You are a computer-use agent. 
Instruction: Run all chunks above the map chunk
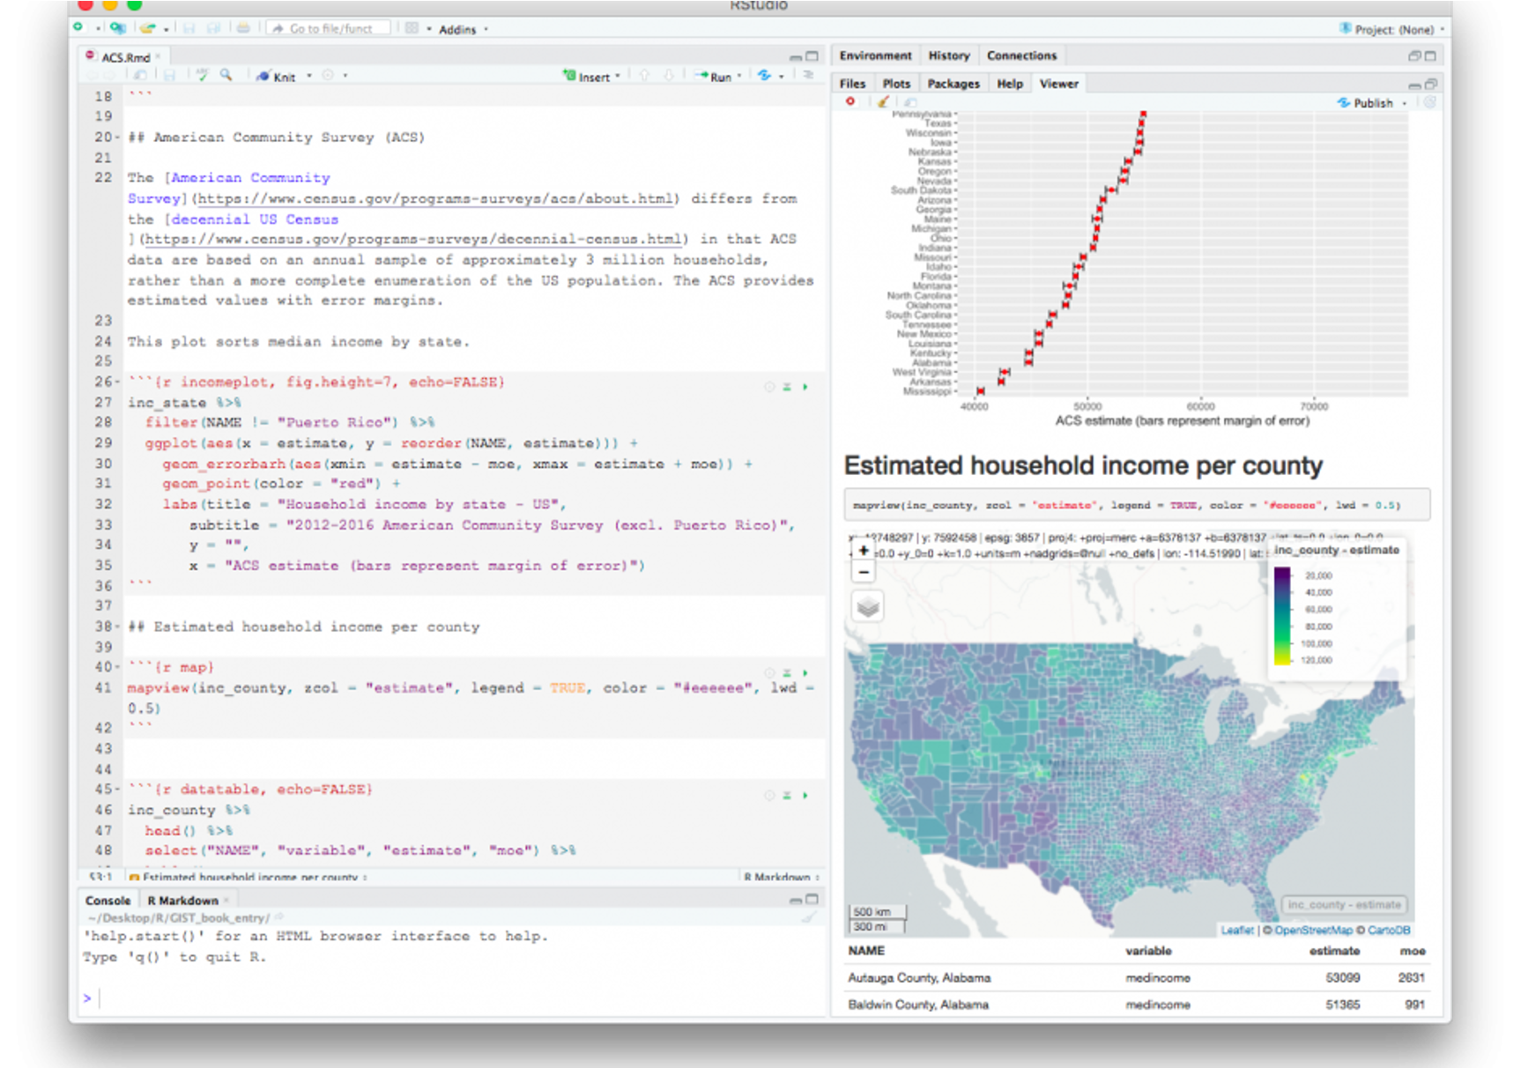click(787, 672)
